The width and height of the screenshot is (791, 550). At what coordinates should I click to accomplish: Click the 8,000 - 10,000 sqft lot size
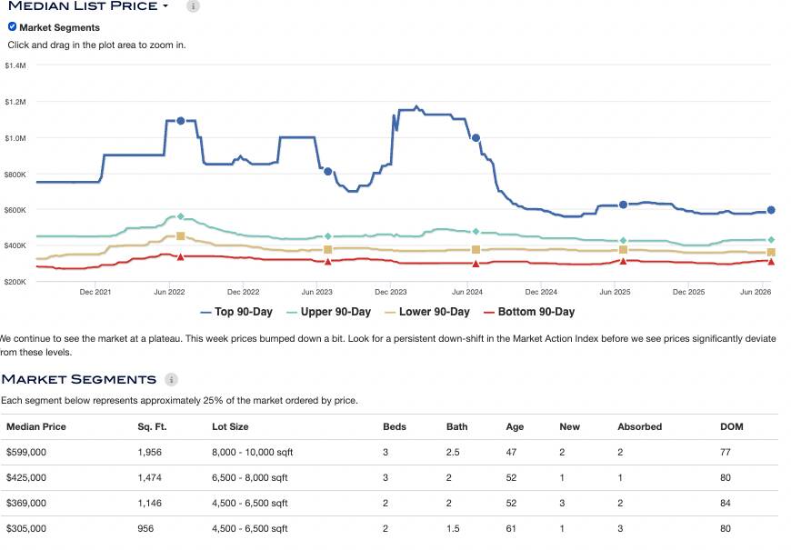[252, 452]
